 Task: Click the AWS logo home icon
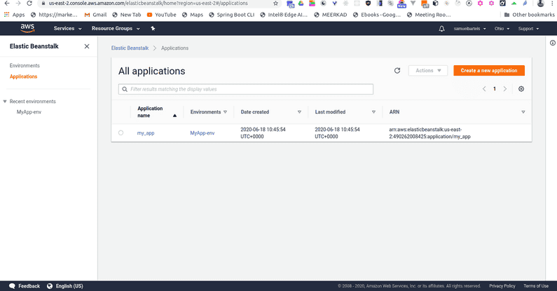[27, 28]
